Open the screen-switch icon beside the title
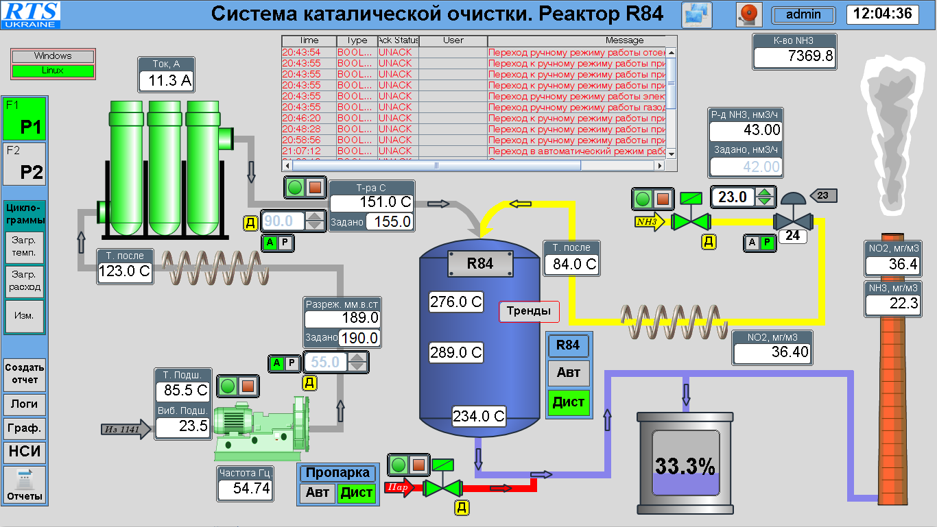937x527 pixels. point(696,14)
